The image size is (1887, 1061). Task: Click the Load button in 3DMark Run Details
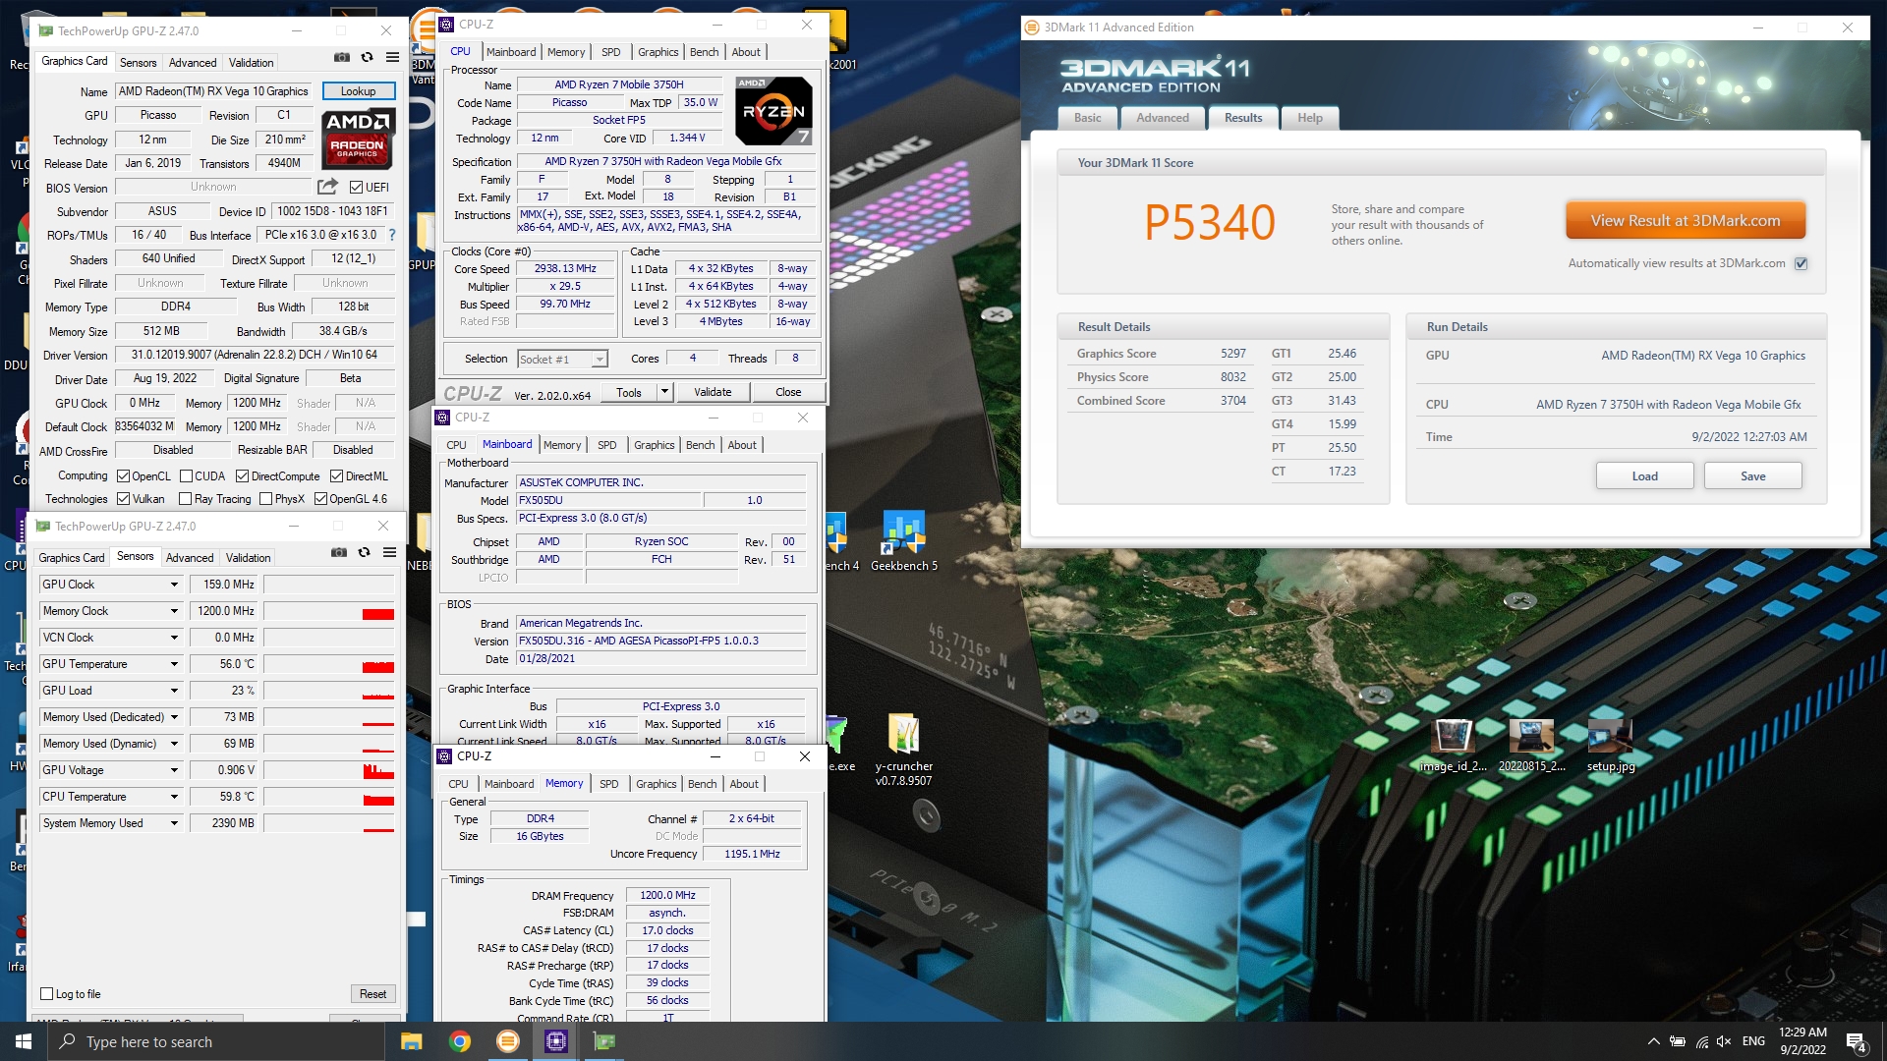pyautogui.click(x=1644, y=476)
